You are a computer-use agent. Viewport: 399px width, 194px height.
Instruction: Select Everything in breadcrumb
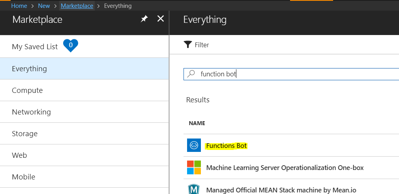point(118,6)
